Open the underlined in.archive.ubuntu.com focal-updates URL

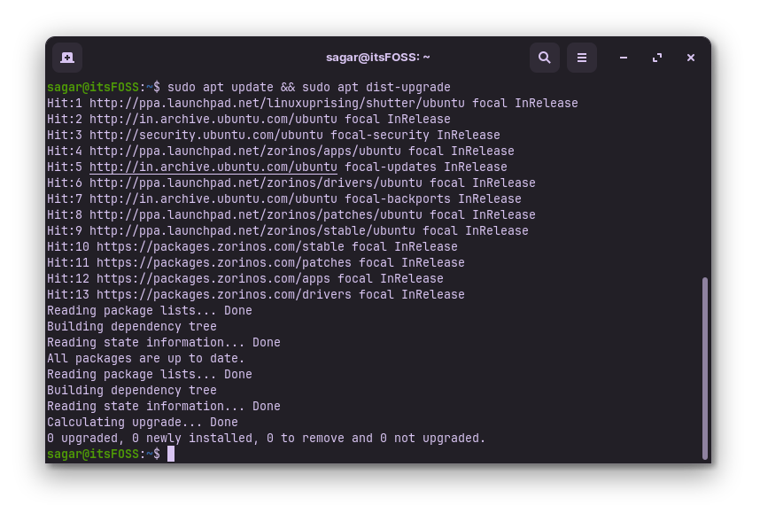[213, 167]
